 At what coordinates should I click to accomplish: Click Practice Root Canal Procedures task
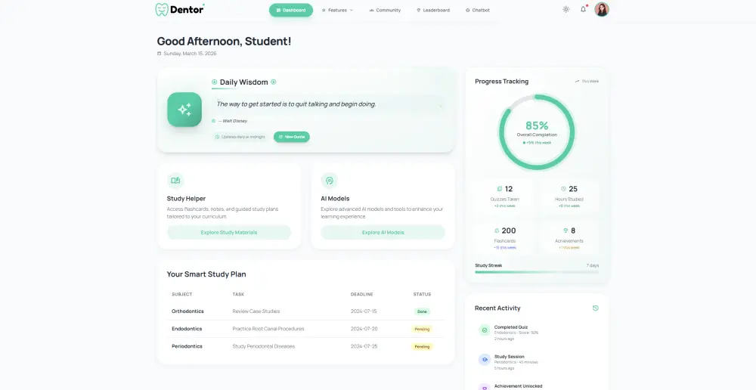268,329
